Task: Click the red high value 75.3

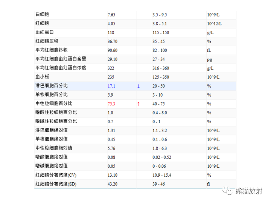Action: pos(111,104)
